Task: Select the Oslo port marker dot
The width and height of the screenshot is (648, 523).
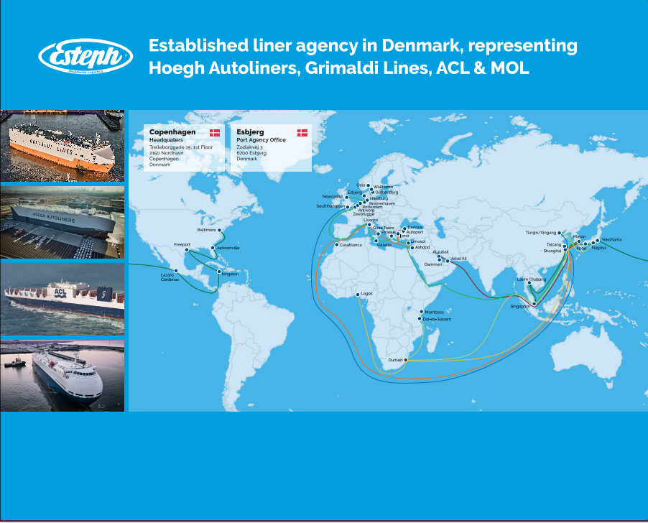Action: point(369,185)
